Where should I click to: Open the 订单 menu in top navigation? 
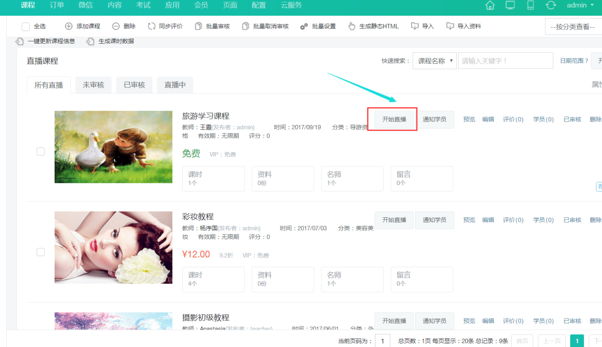57,5
